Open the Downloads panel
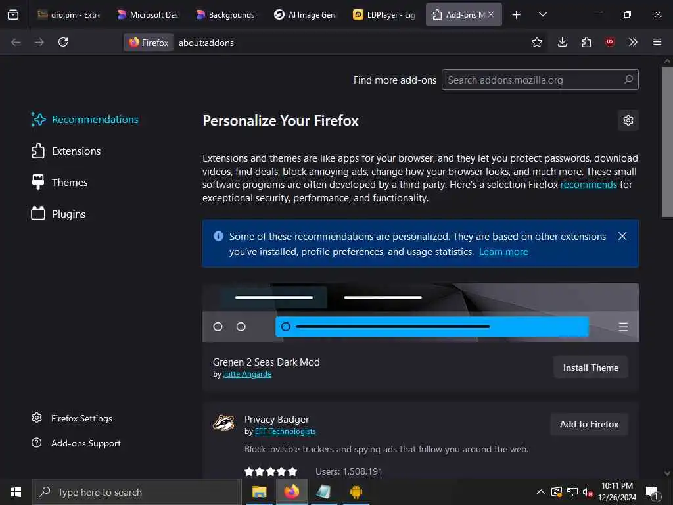673x505 pixels. tap(563, 42)
